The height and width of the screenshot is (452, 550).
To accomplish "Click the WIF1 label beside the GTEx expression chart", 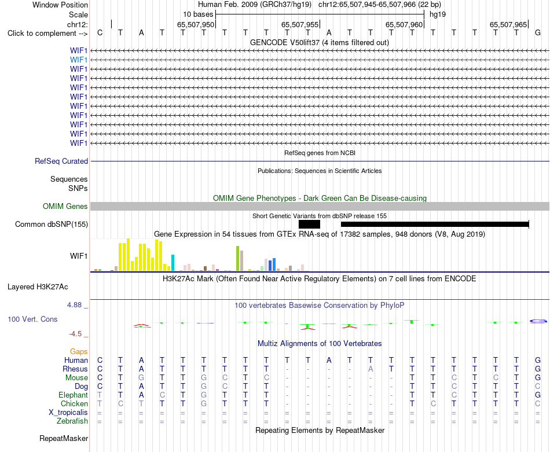I will pos(79,256).
